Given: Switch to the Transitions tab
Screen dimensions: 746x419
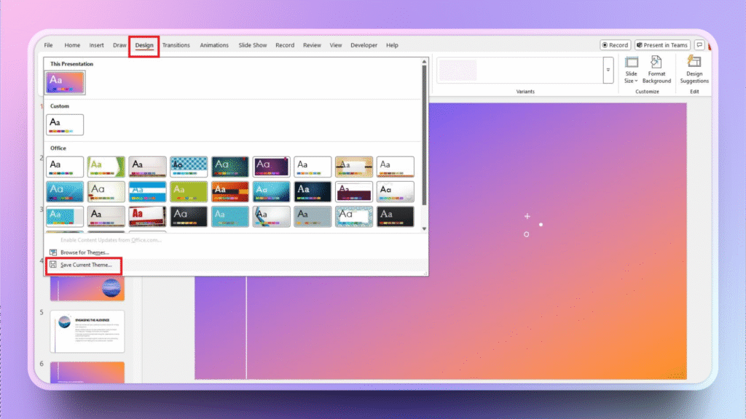Looking at the screenshot, I should (x=176, y=44).
